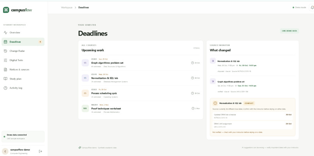Click the What changed heading

point(220,50)
